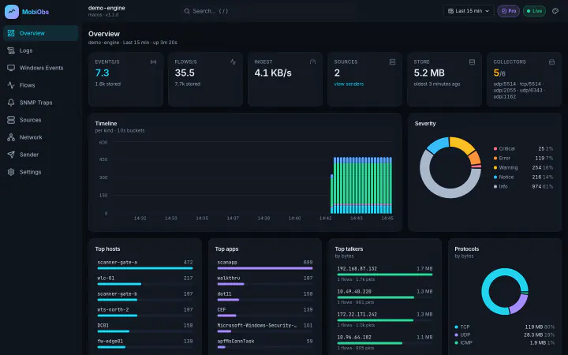The image size is (568, 355).
Task: Click the Warning severity legend entry
Action: click(523, 167)
